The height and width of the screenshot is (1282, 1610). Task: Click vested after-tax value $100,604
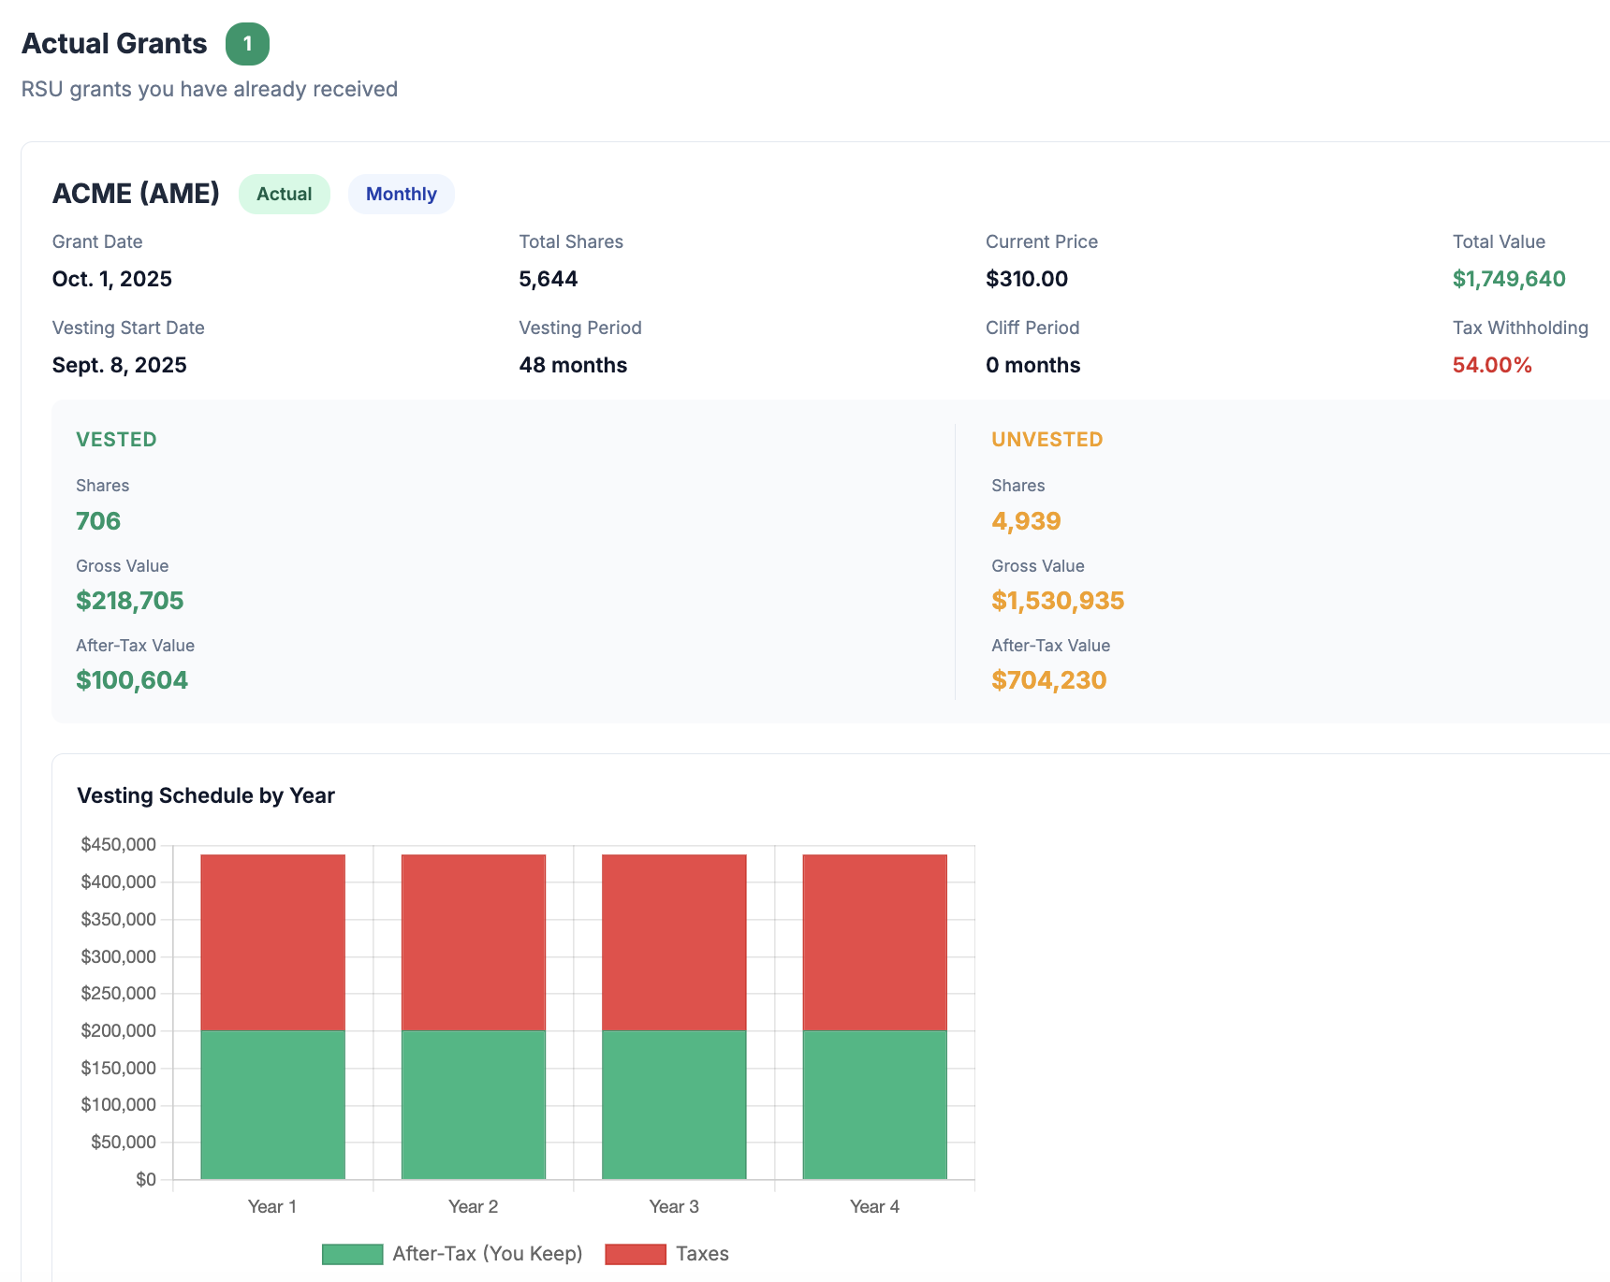tap(132, 680)
